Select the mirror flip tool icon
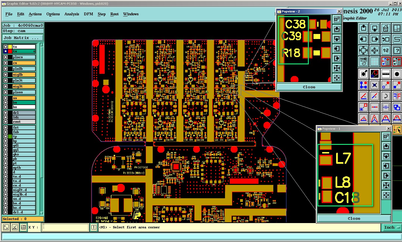 point(397,96)
